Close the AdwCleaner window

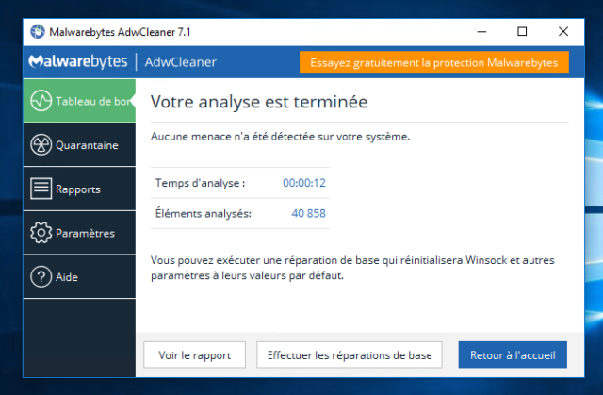tap(563, 31)
